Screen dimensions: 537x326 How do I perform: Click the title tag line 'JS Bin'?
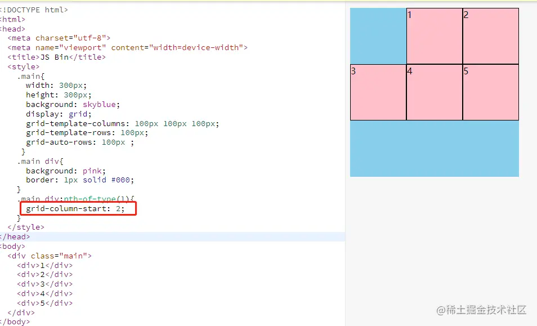[56, 57]
